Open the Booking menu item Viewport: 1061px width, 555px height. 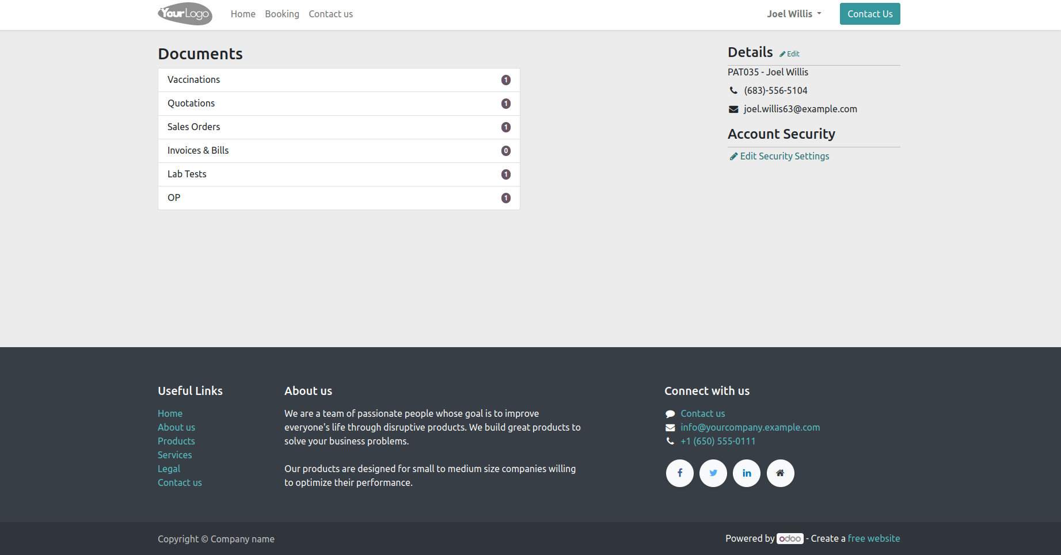(282, 14)
